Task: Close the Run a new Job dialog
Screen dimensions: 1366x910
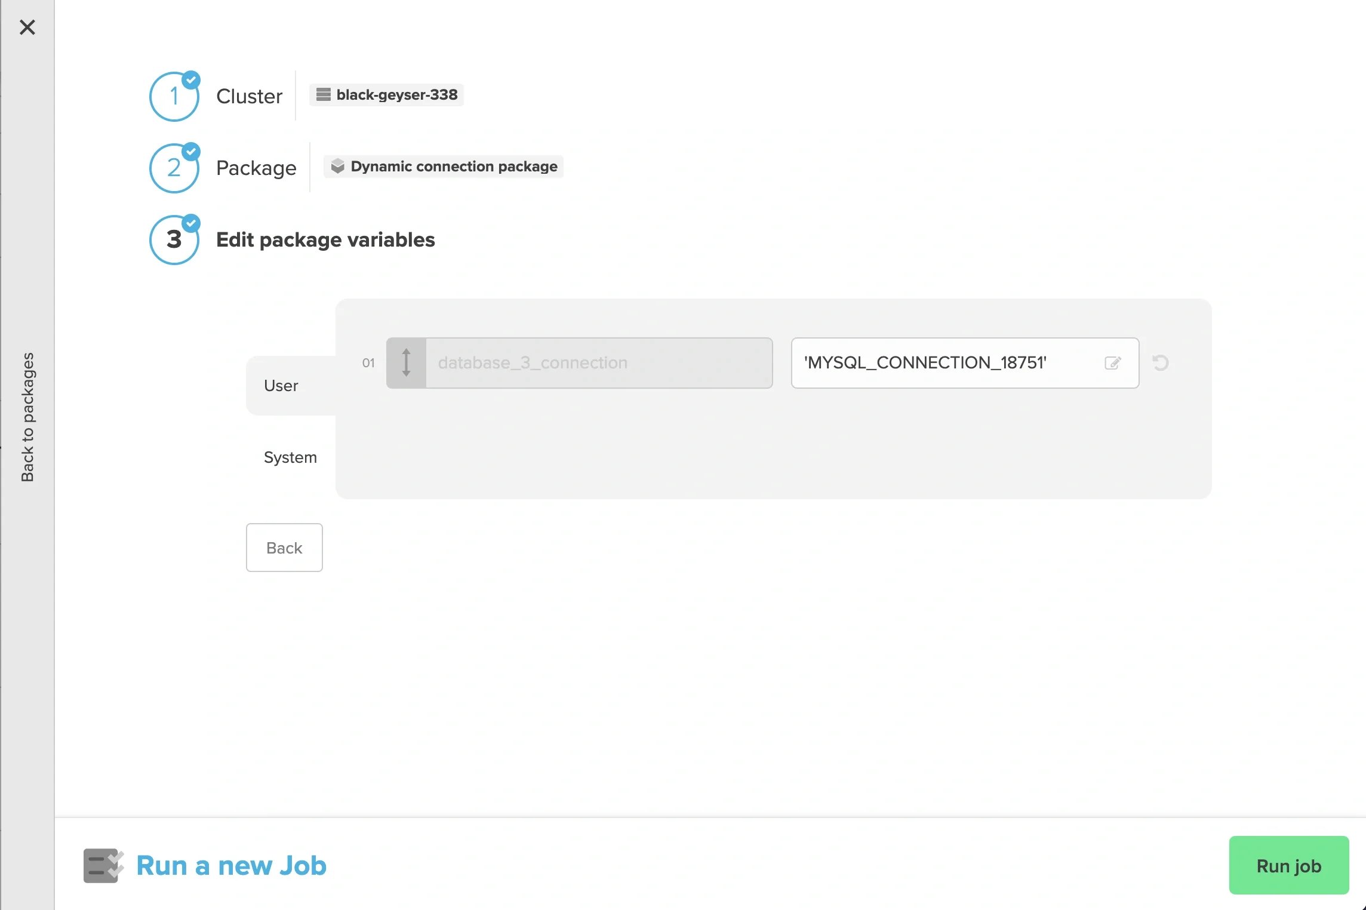Action: coord(27,27)
